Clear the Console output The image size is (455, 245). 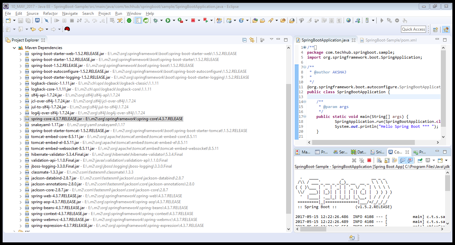tap(380, 160)
